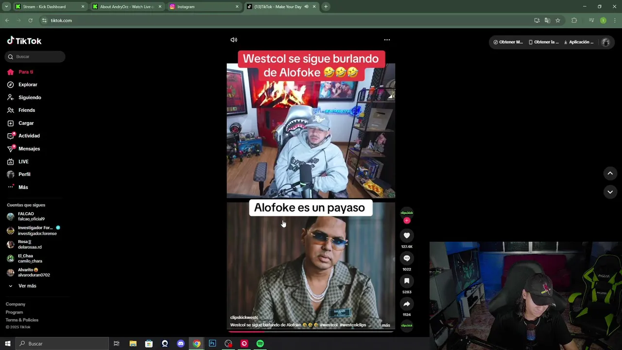Image resolution: width=622 pixels, height=350 pixels.
Task: Click the Windows taskbar Buscar search box
Action: point(62,344)
